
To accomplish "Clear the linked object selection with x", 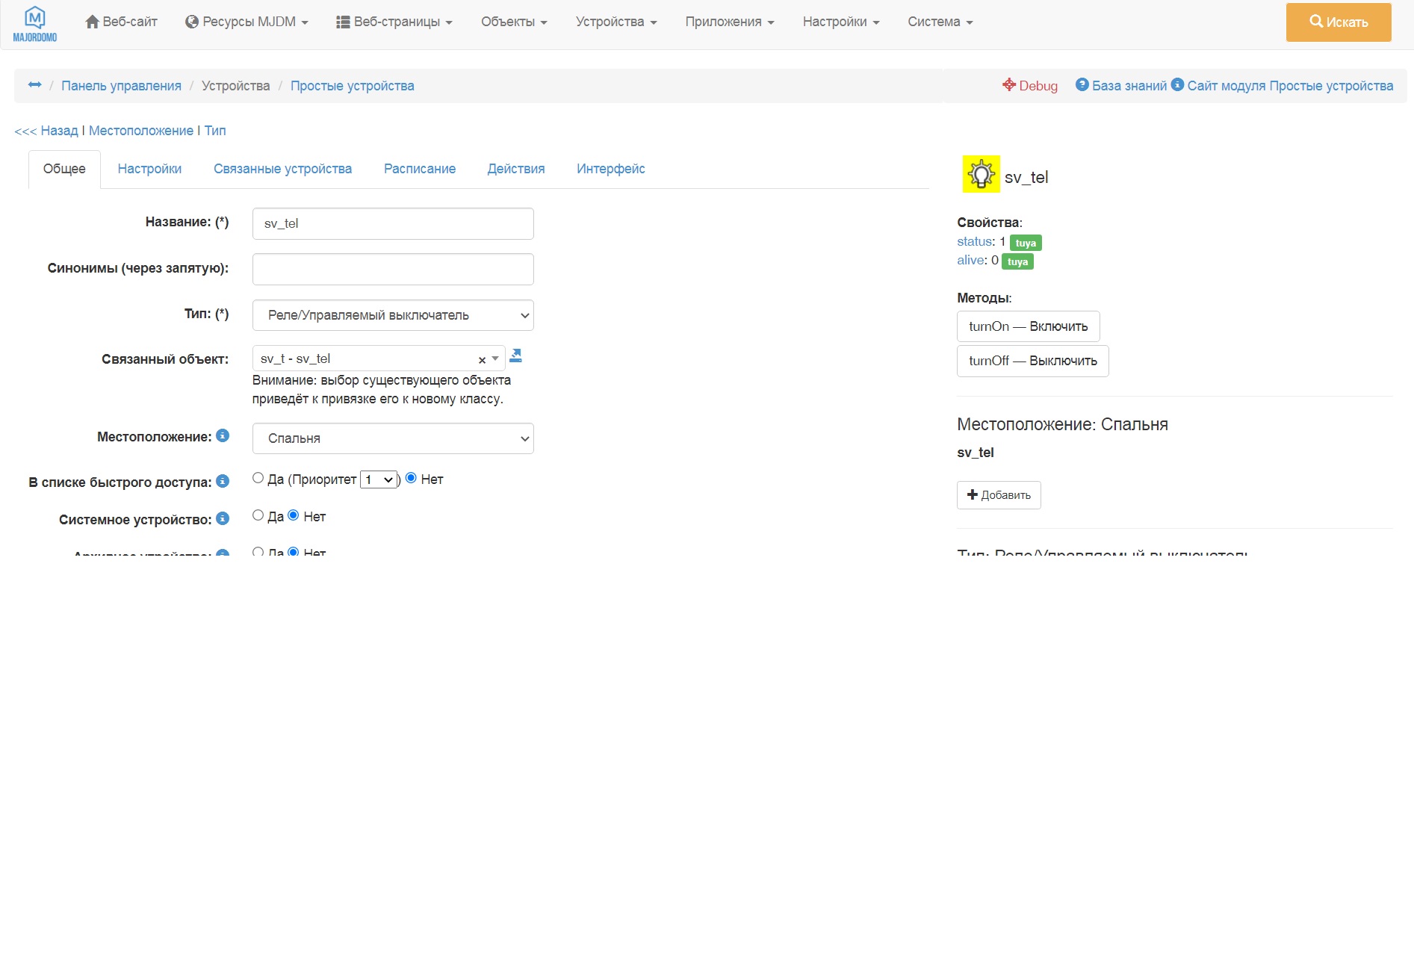I will click(482, 360).
